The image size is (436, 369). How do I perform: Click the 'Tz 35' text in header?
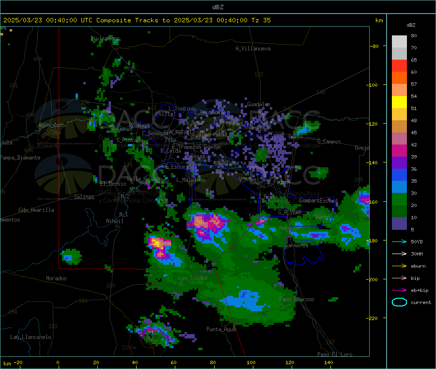pyautogui.click(x=261, y=20)
